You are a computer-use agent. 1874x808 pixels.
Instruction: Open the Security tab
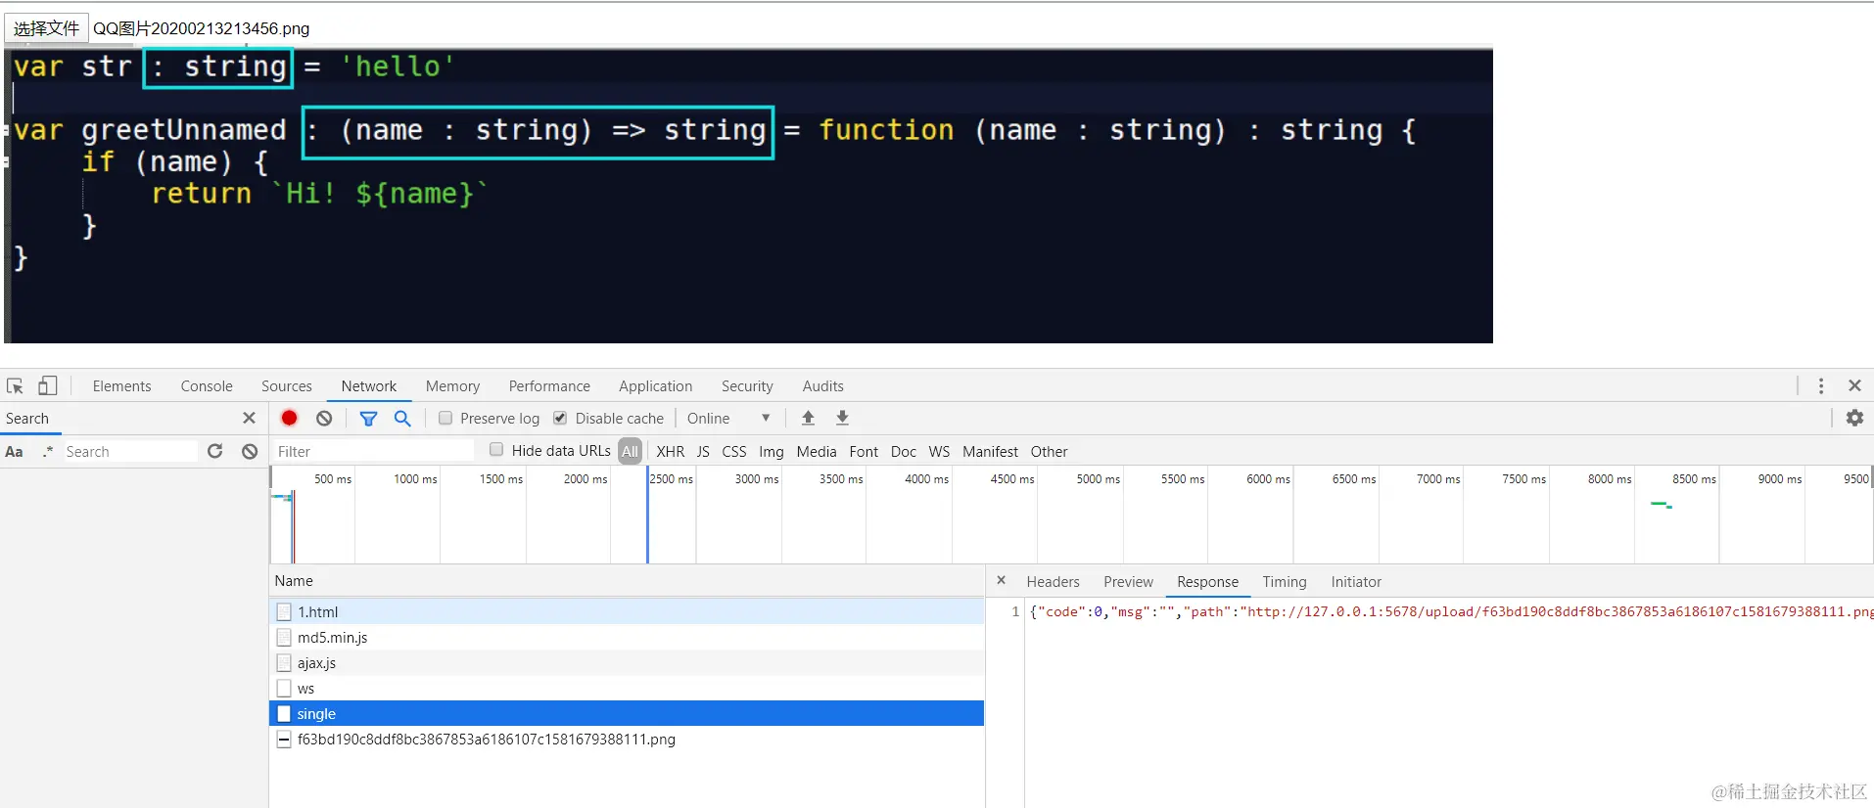click(747, 385)
